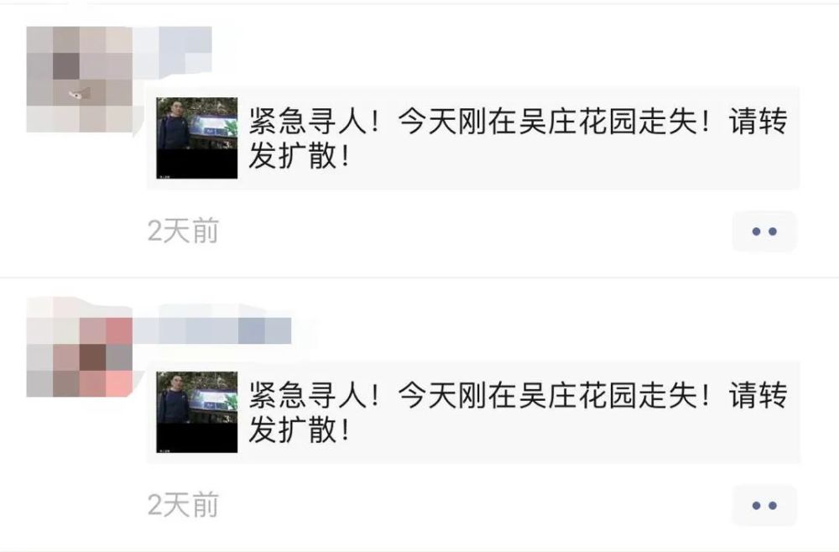The width and height of the screenshot is (839, 552).
Task: Open the first post's two-dot like/comment button
Action: [764, 232]
